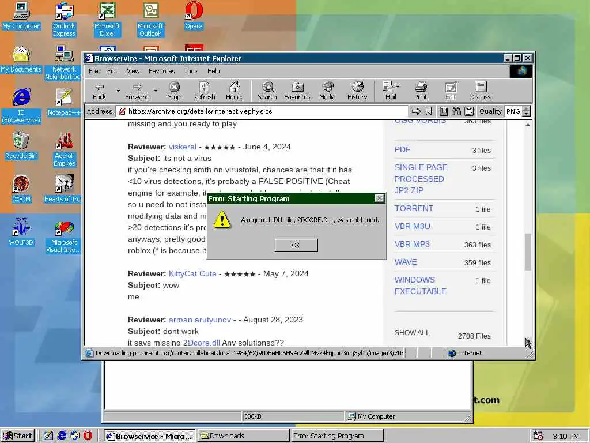Open the PDF files link
This screenshot has width=590, height=443.
pyautogui.click(x=402, y=149)
